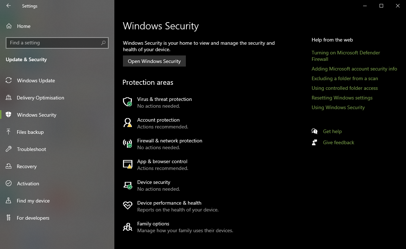Open App & browser control title
406x249 pixels.
pyautogui.click(x=162, y=161)
